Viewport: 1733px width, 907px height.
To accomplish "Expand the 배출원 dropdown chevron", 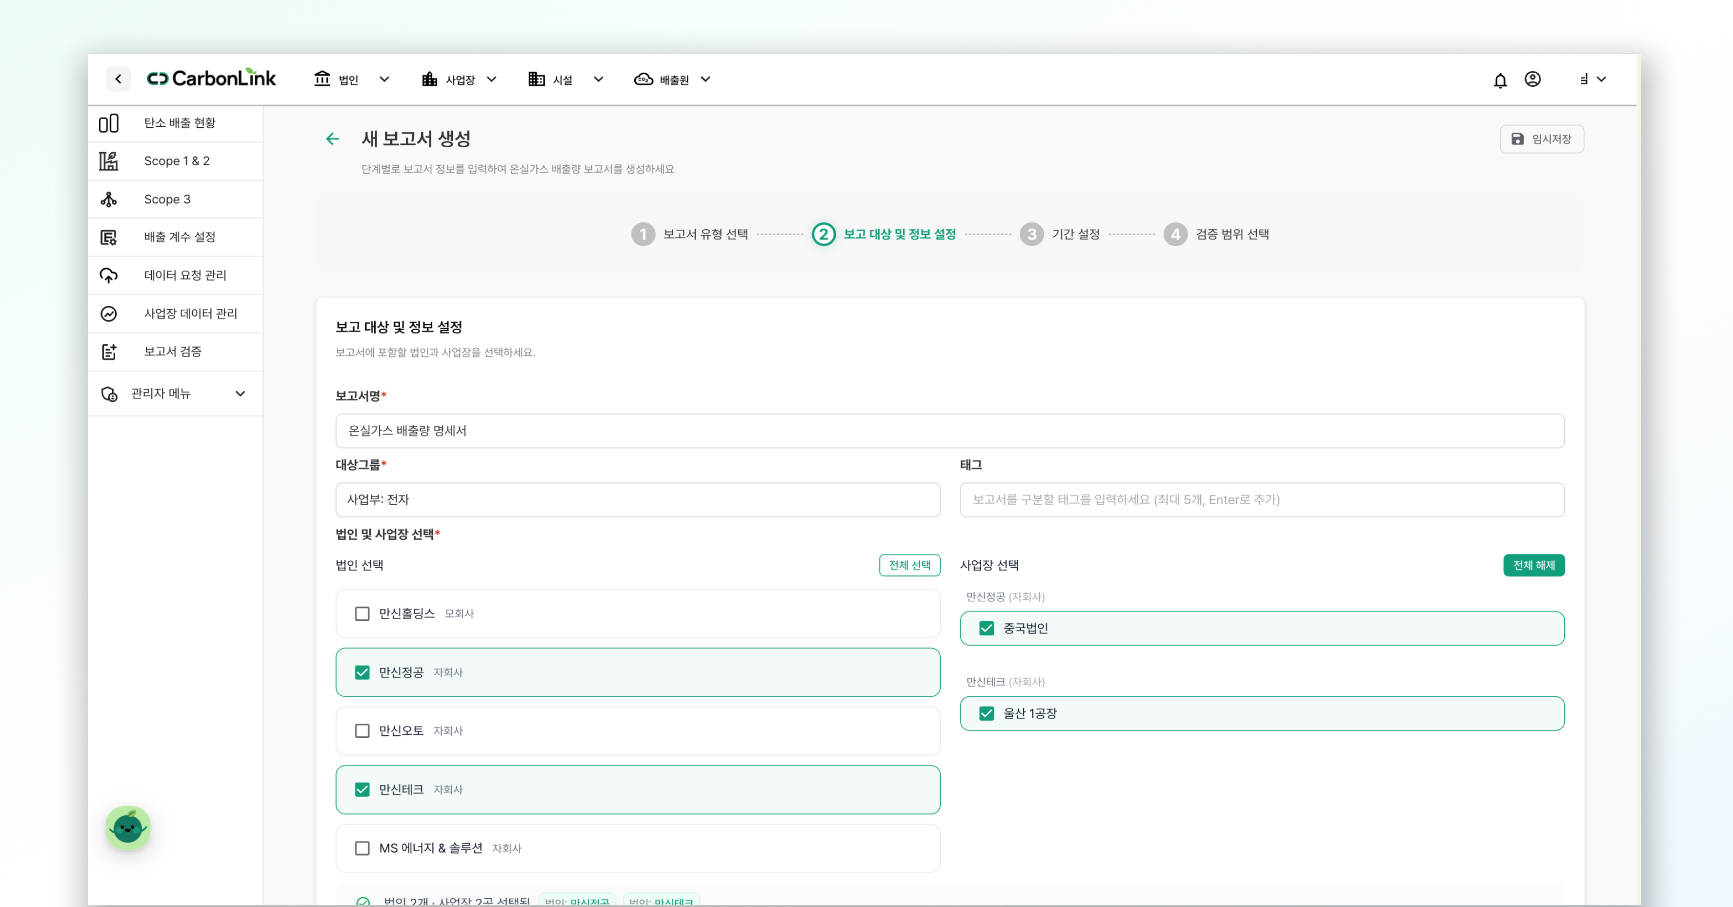I will click(705, 79).
